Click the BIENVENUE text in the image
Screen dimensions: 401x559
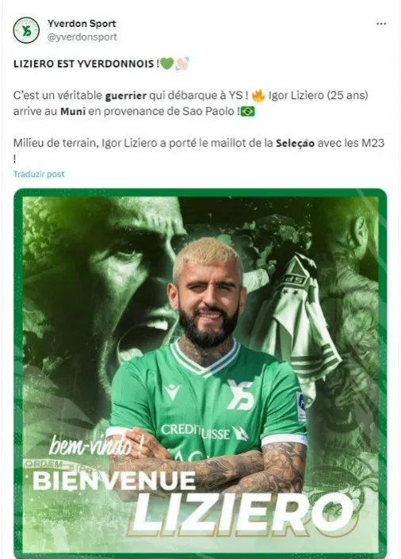click(114, 480)
